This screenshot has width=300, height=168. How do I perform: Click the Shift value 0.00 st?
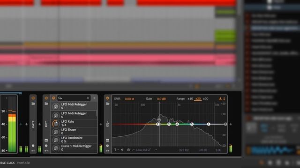129,99
